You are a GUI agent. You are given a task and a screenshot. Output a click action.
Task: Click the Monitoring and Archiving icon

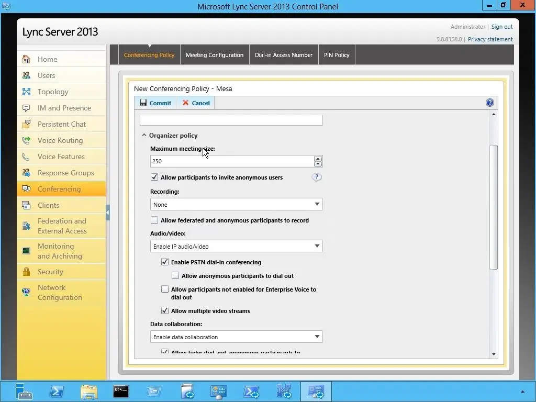click(x=26, y=251)
